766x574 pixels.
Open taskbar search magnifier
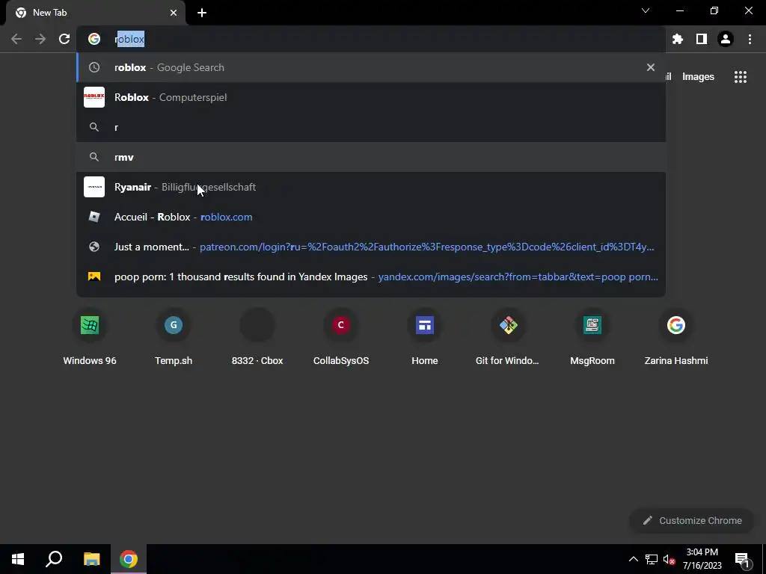point(54,559)
